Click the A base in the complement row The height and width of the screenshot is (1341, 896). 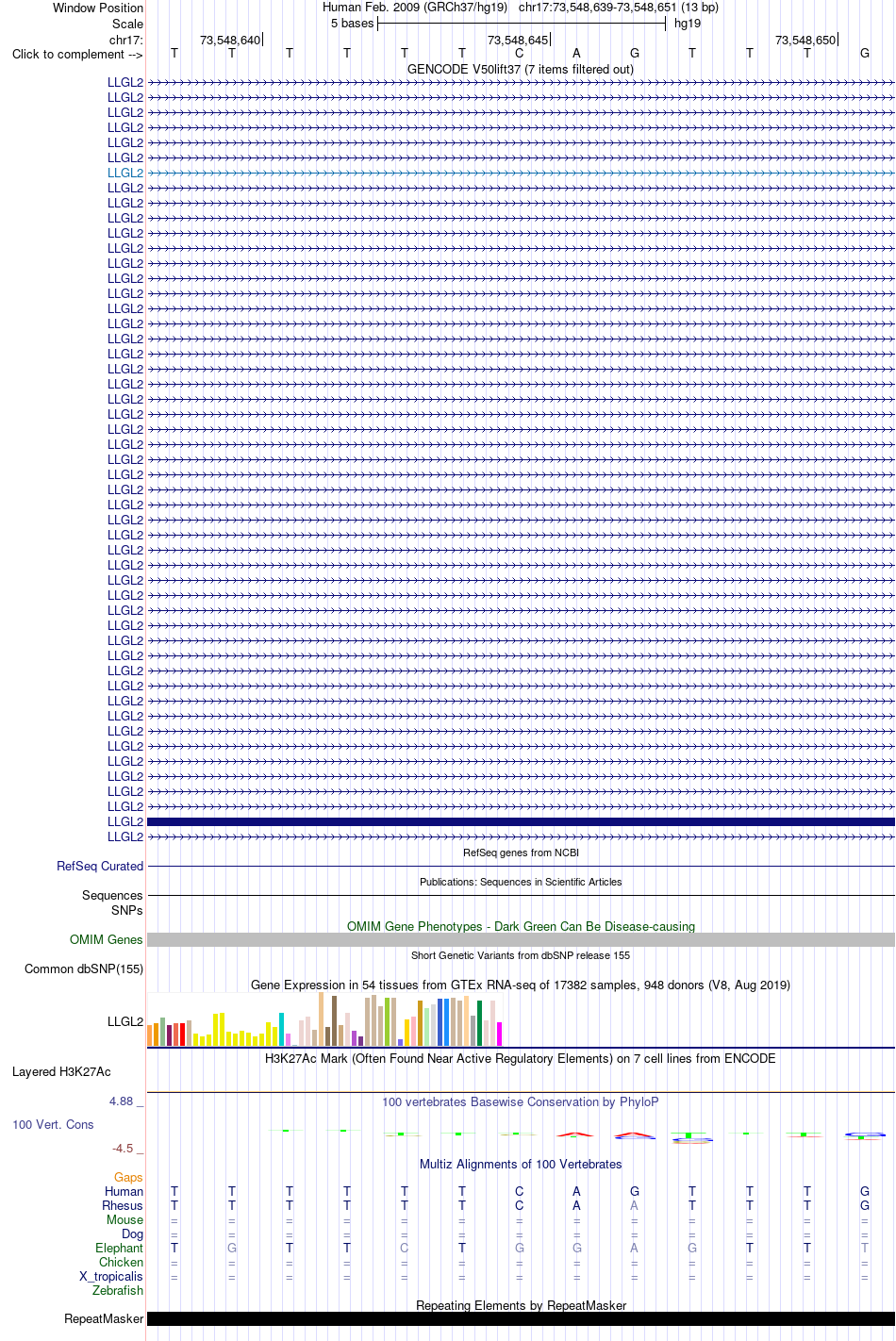pos(576,53)
